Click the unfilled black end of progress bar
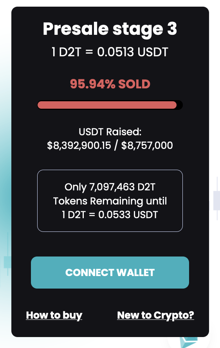This screenshot has height=348, width=220. click(180, 105)
